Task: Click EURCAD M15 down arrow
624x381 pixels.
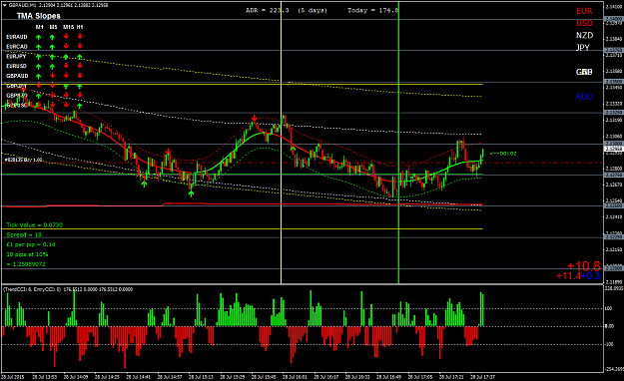Action: coord(66,46)
